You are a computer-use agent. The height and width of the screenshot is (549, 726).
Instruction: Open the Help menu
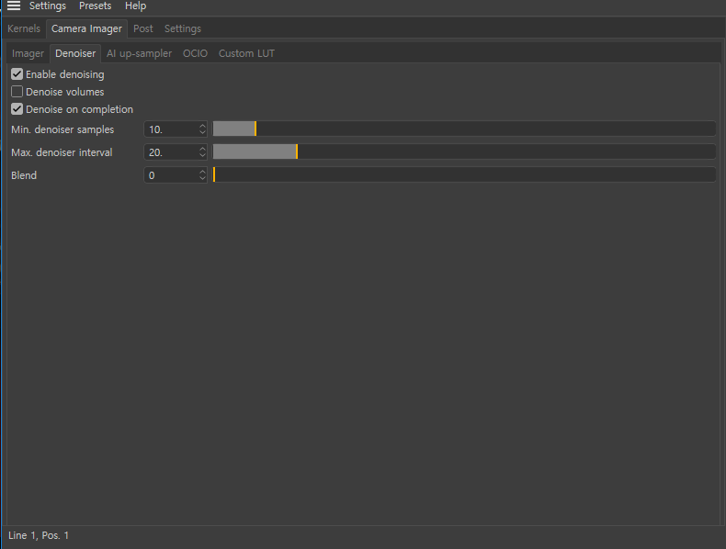(x=136, y=6)
